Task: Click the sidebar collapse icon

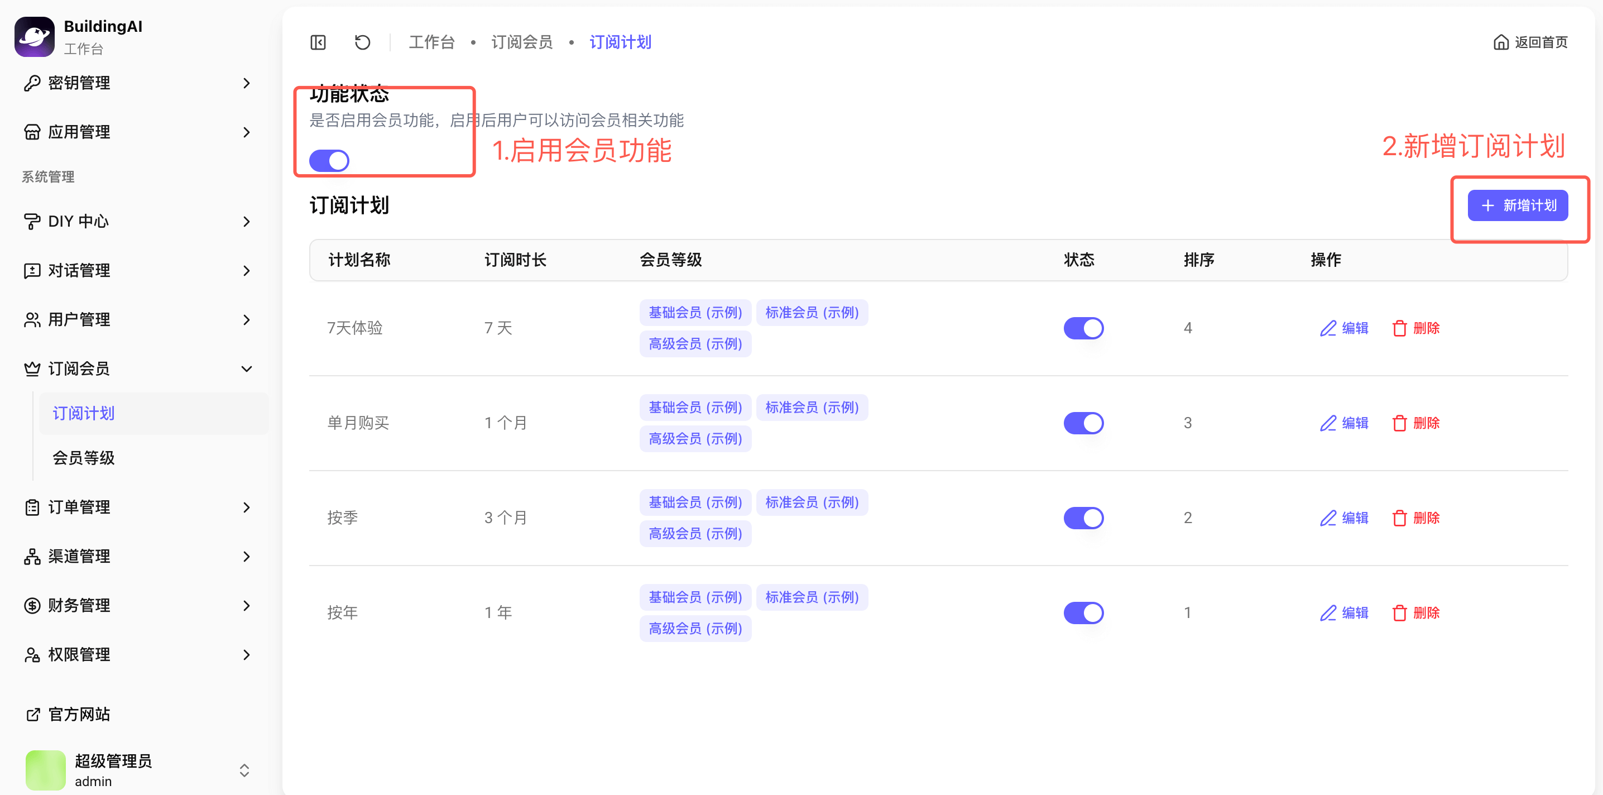Action: [x=318, y=42]
